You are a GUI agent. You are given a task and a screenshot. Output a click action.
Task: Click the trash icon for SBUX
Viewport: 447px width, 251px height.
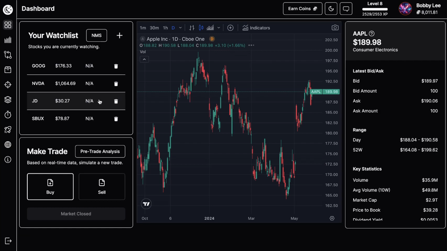pyautogui.click(x=116, y=119)
